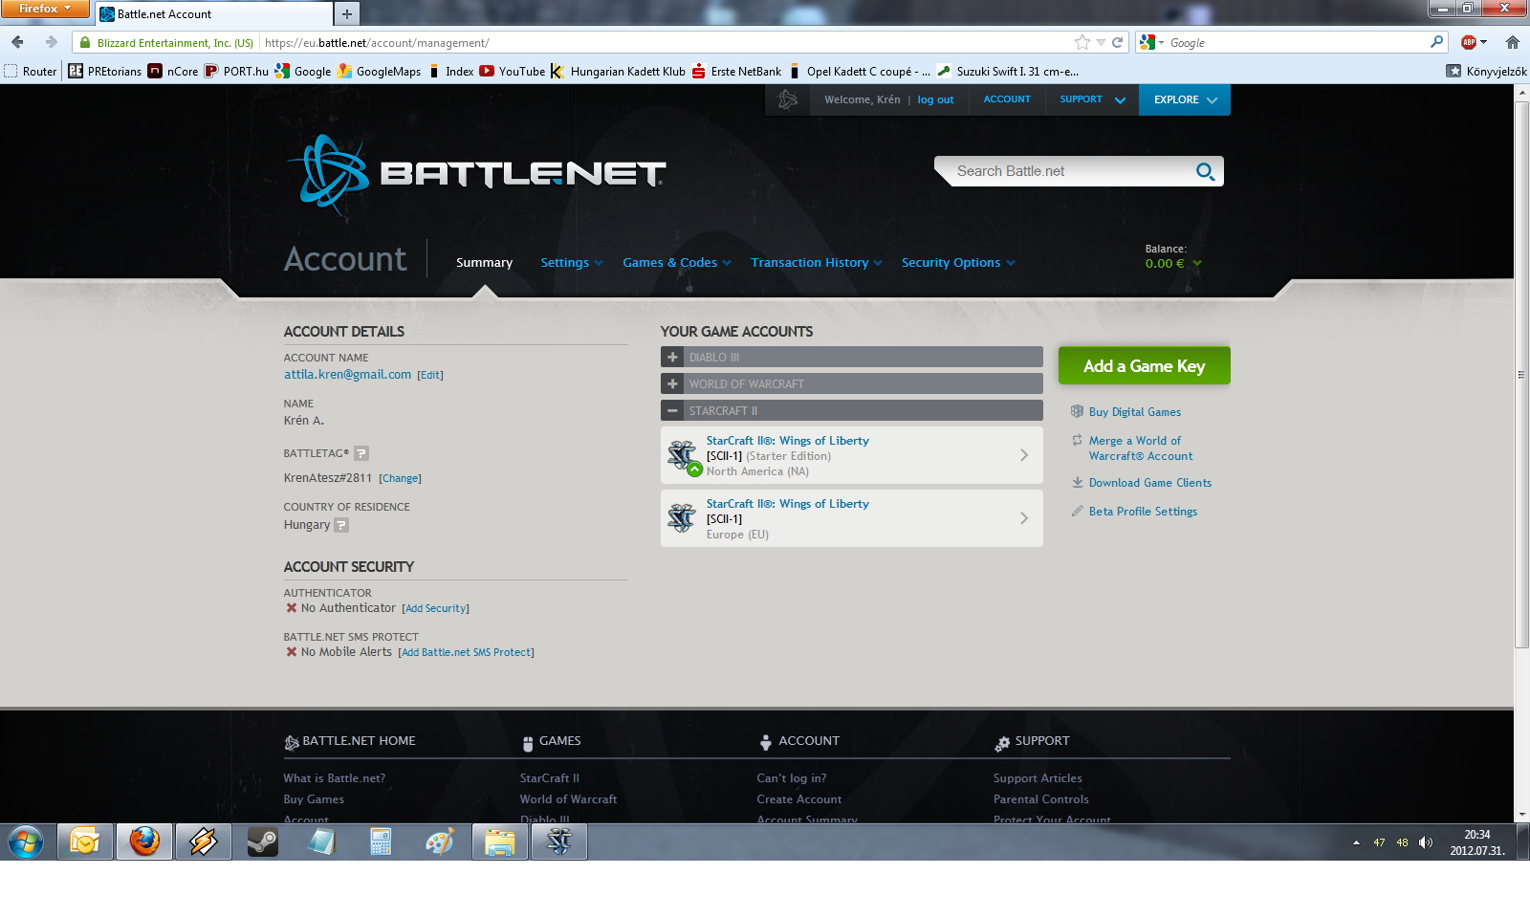Open the Security Options dropdown

coord(957,263)
